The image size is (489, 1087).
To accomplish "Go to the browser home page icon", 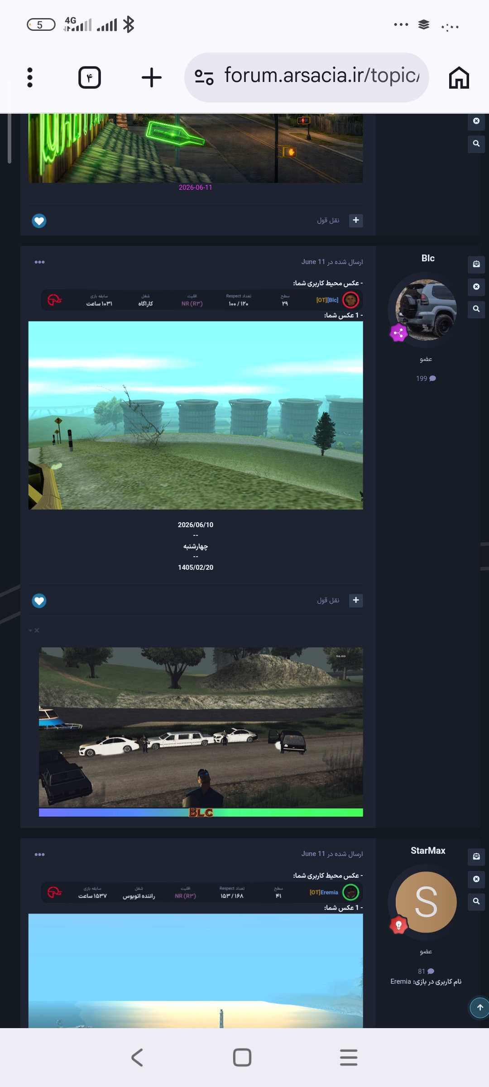I will click(x=459, y=77).
